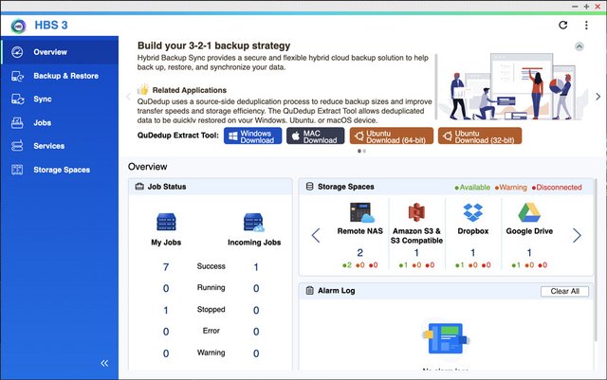The height and width of the screenshot is (380, 607).
Task: Click the Error row label
Action: [211, 331]
